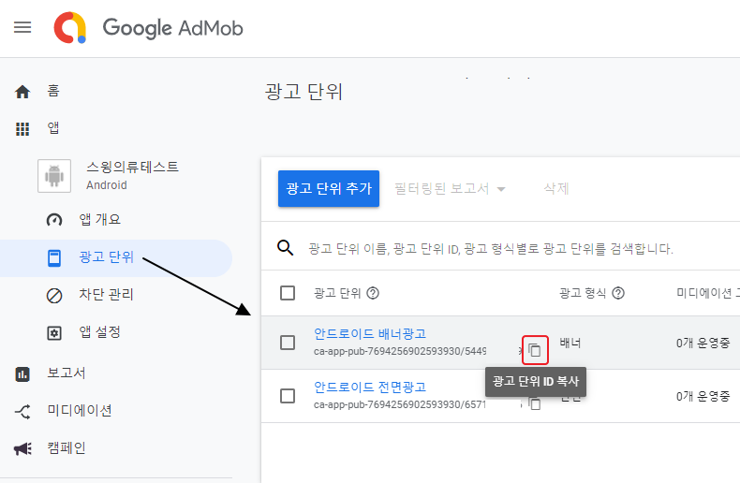
Task: Expand the 보고서 sidebar section
Action: [66, 373]
